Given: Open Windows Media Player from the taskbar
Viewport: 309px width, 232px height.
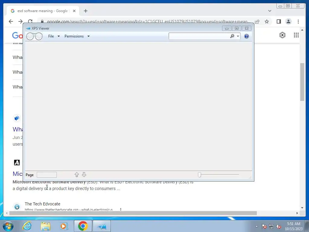Looking at the screenshot, I should tap(63, 226).
